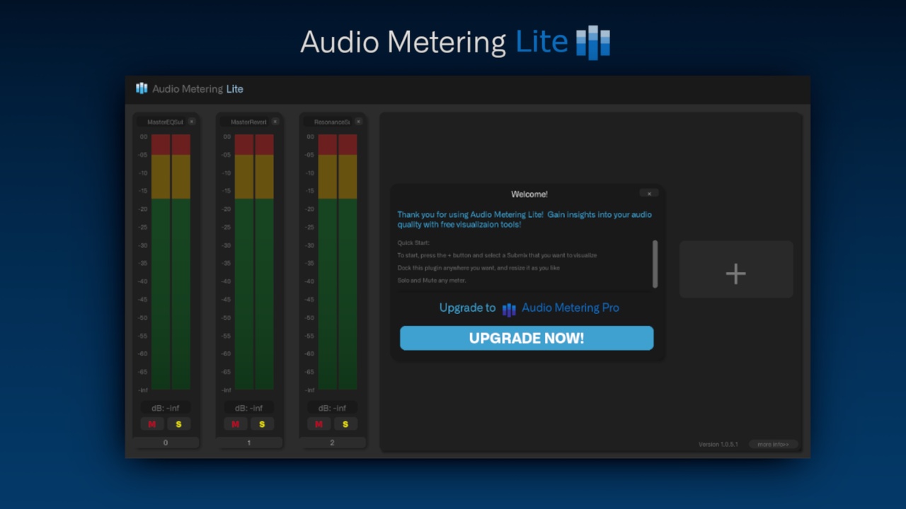The width and height of the screenshot is (906, 509).
Task: Click the Welcome dialog scrollbar
Action: (655, 264)
